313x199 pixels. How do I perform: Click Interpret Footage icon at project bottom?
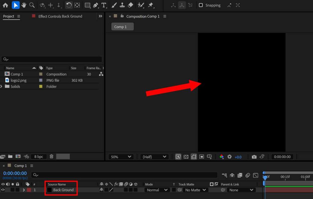[2, 157]
